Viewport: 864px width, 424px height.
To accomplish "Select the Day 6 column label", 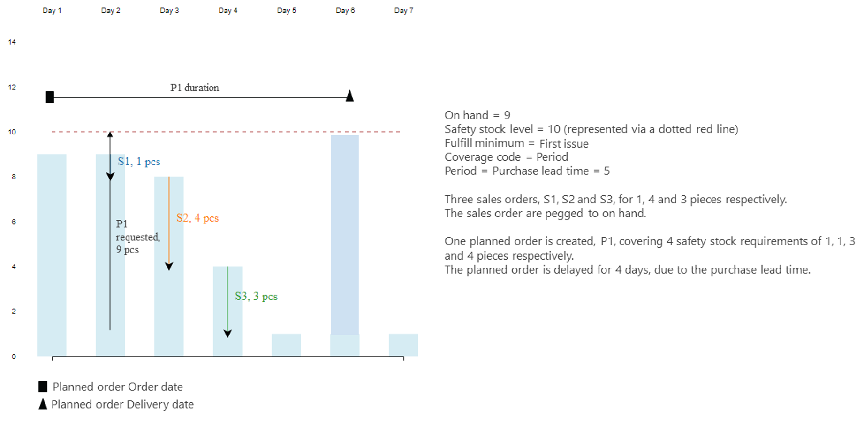I will click(x=345, y=10).
